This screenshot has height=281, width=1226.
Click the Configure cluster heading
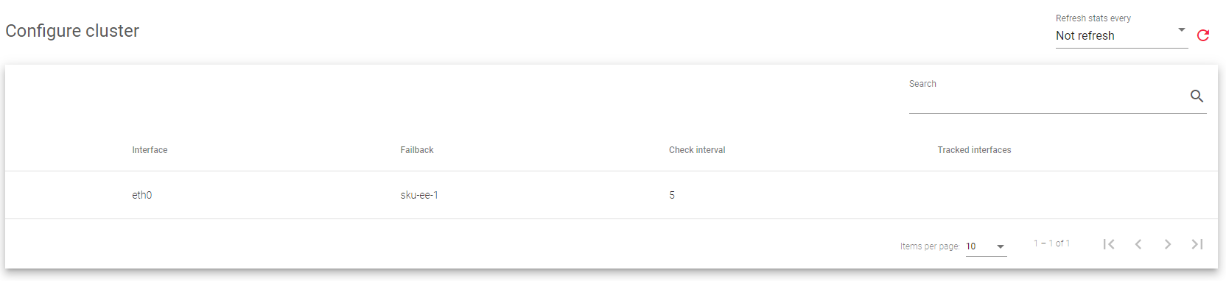click(72, 31)
